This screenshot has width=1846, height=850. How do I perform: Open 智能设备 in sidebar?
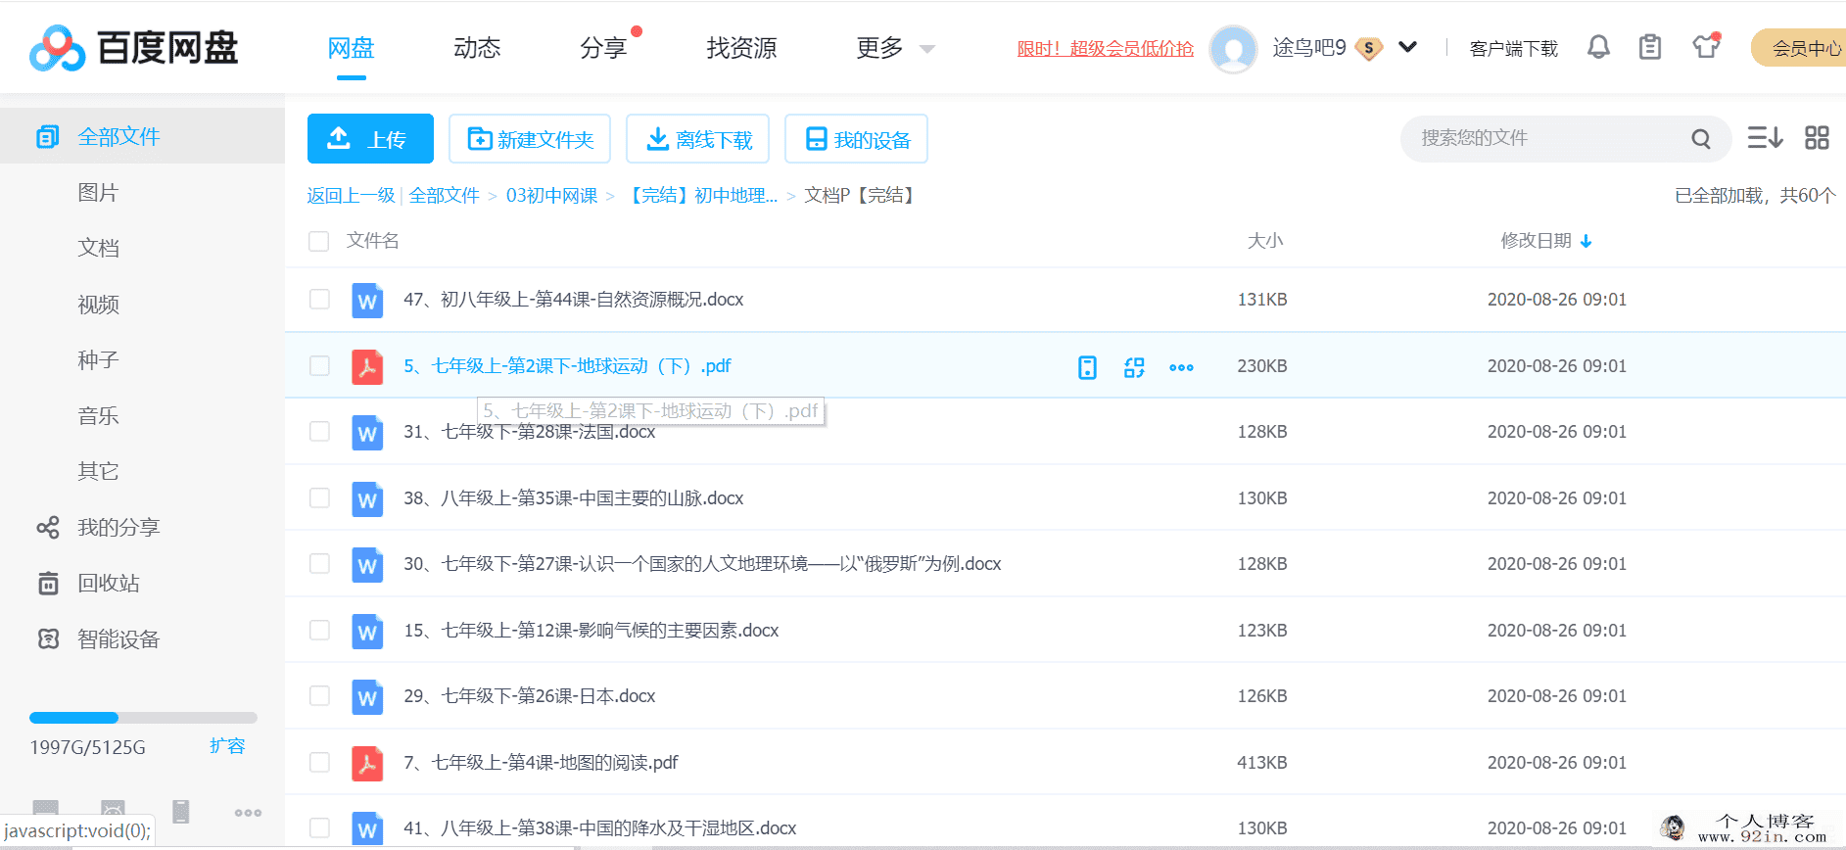coord(118,638)
